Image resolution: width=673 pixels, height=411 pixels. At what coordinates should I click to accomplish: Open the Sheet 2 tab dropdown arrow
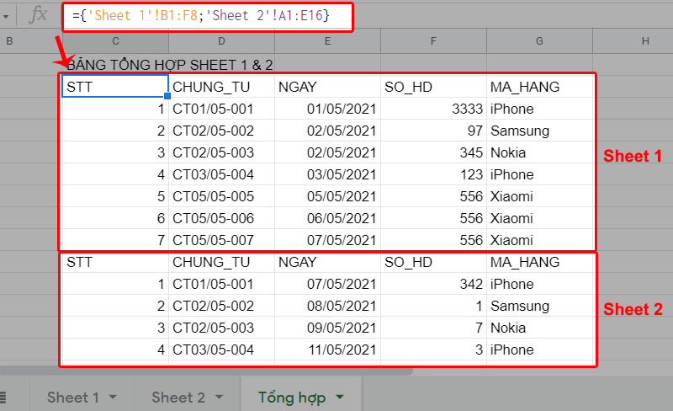pyautogui.click(x=220, y=398)
